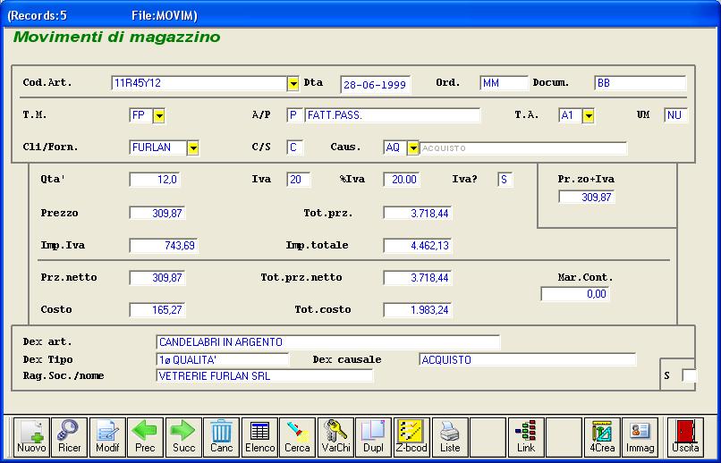
Task: Open Liste printer icon
Action: (x=450, y=437)
